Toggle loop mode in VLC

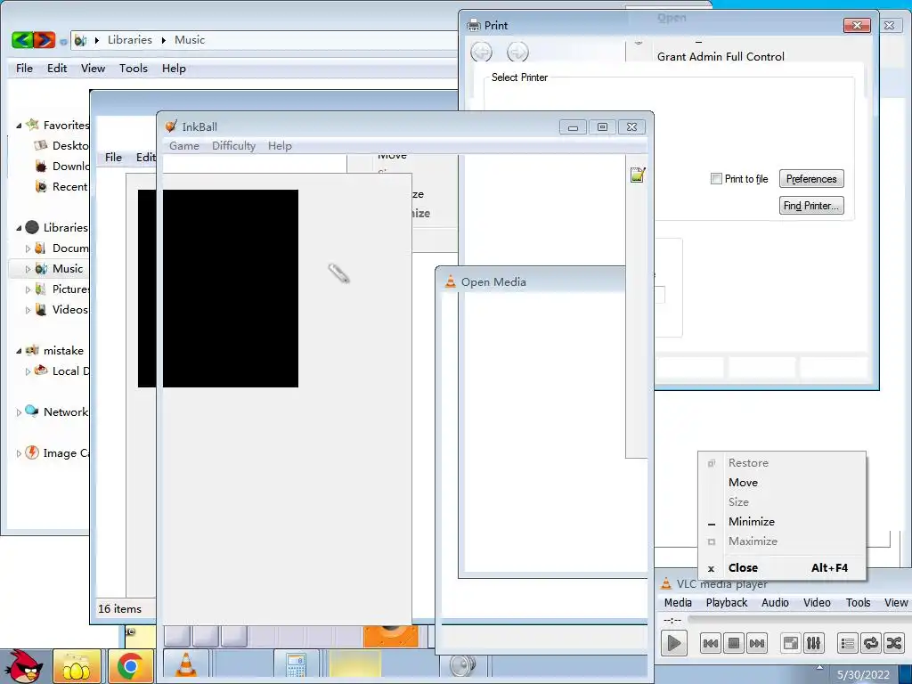(871, 643)
